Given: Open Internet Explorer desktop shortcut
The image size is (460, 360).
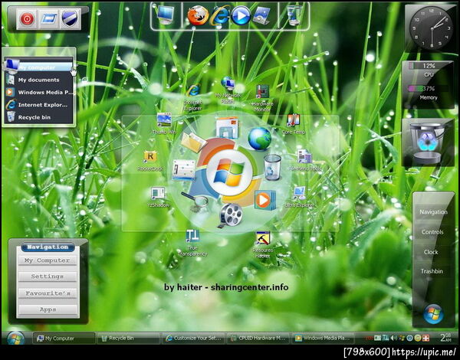Looking at the screenshot, I should [x=193, y=97].
